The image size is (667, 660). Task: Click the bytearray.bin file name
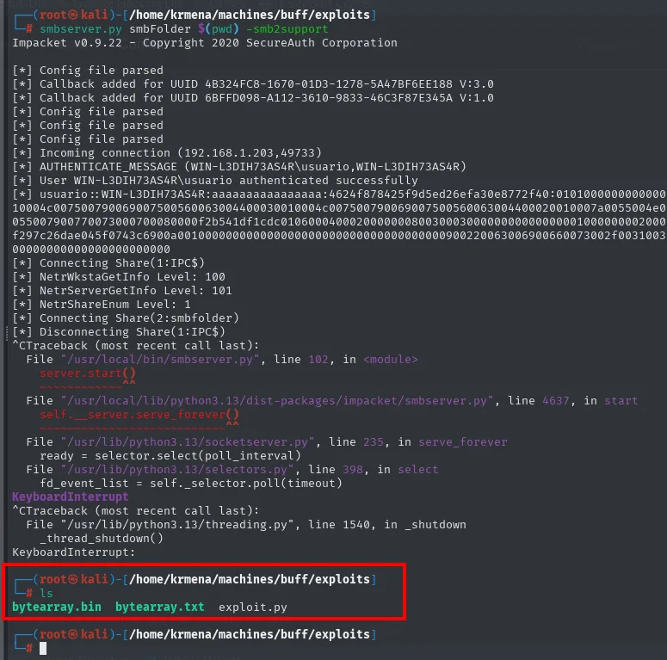57,607
